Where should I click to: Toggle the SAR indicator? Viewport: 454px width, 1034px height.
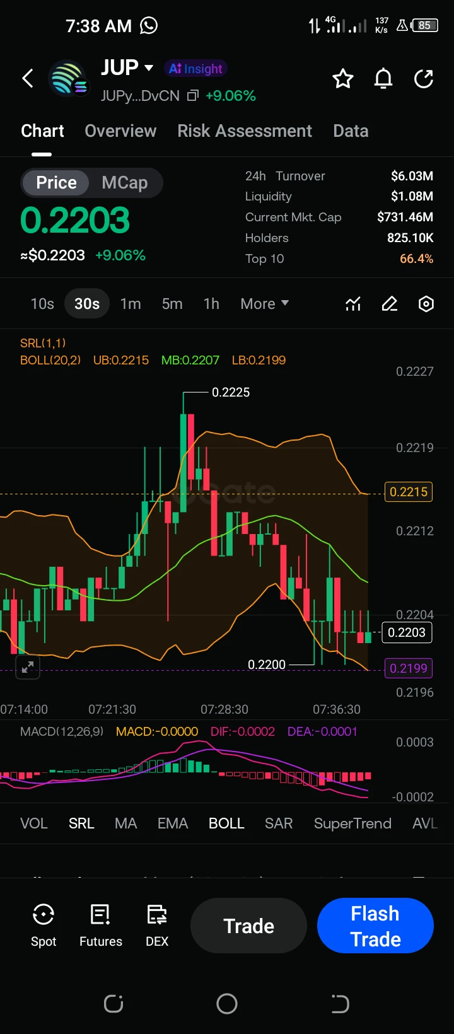click(x=279, y=823)
